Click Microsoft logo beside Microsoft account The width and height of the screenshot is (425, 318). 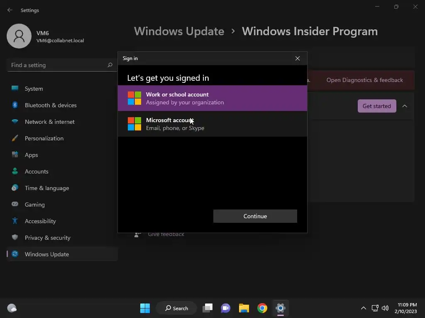pyautogui.click(x=134, y=124)
